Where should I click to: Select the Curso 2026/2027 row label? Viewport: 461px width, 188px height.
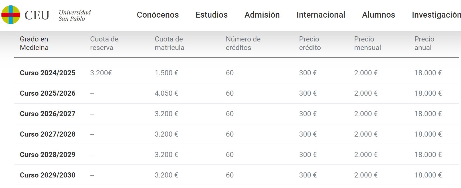(48, 114)
